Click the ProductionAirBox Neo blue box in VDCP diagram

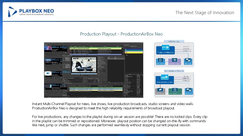coord(165,80)
